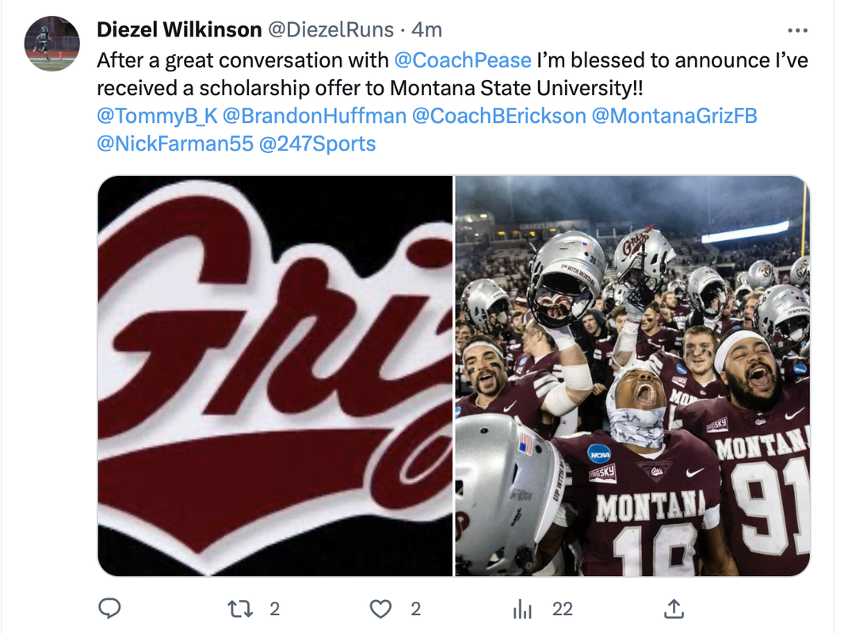
Task: Share this tweet via the upload arrow icon
Action: coord(673,609)
